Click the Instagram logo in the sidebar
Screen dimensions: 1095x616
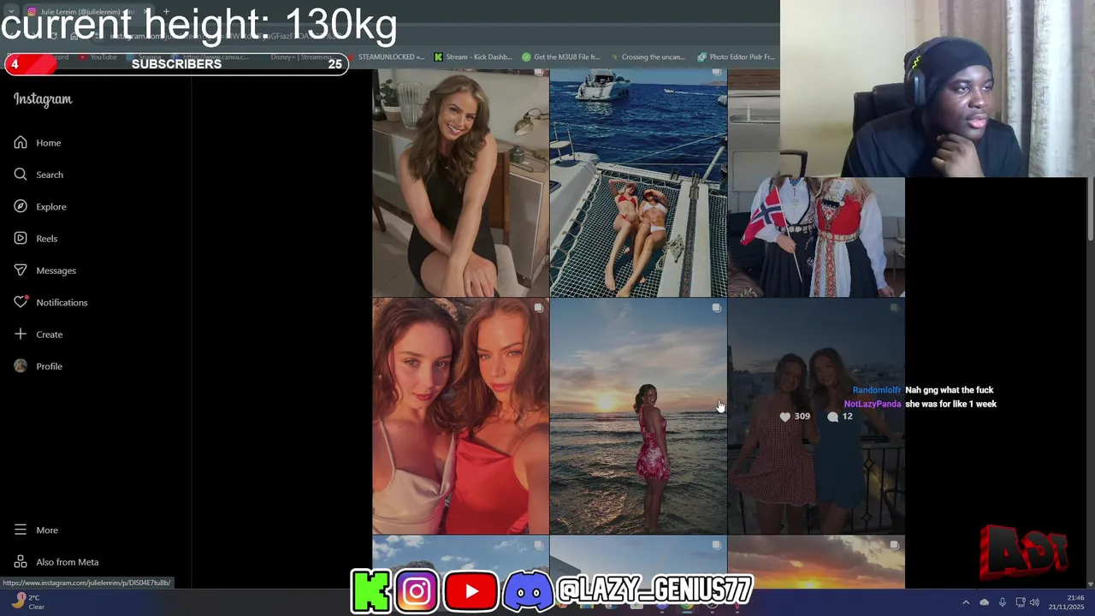(x=43, y=99)
